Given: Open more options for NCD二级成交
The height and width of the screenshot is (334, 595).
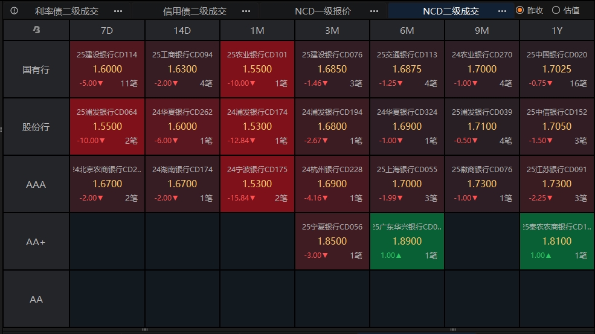Looking at the screenshot, I should (x=502, y=11).
